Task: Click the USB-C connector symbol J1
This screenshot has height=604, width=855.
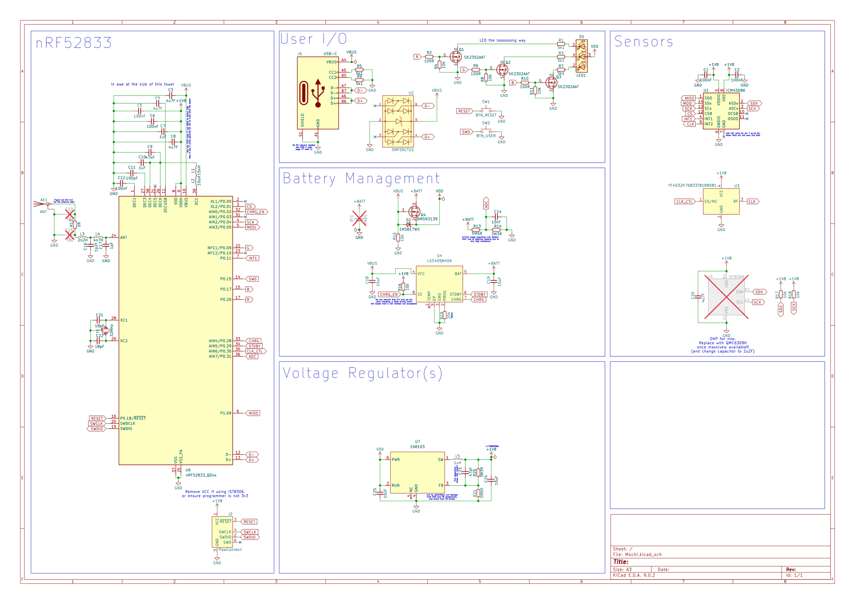Action: coord(317,93)
